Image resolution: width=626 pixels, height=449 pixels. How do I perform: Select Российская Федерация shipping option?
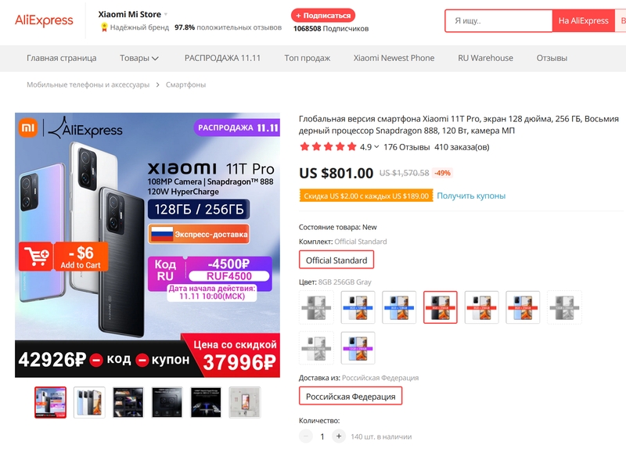(351, 397)
